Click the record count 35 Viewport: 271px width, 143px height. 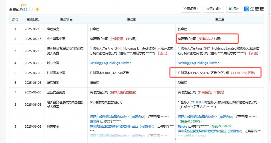click(x=25, y=9)
